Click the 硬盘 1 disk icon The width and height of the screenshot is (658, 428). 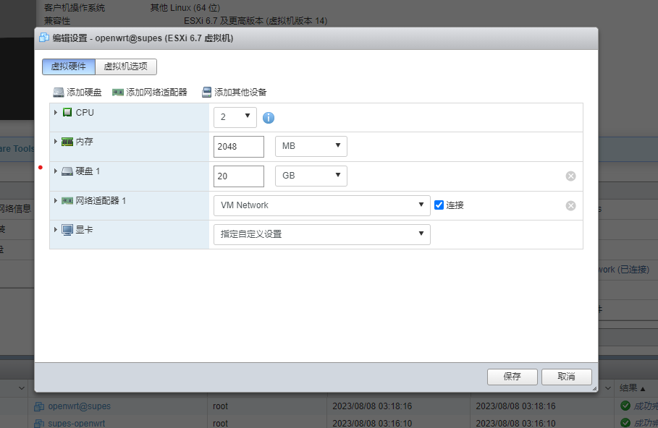[67, 171]
